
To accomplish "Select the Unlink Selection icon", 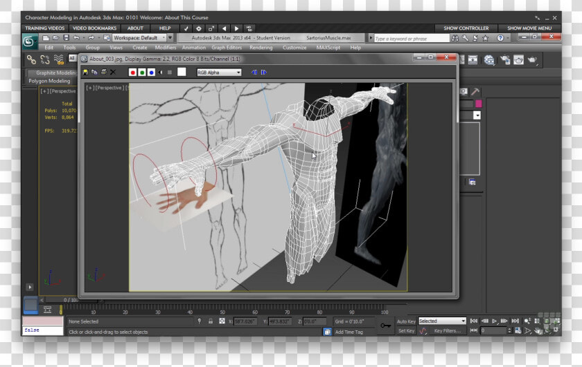I will [x=45, y=59].
